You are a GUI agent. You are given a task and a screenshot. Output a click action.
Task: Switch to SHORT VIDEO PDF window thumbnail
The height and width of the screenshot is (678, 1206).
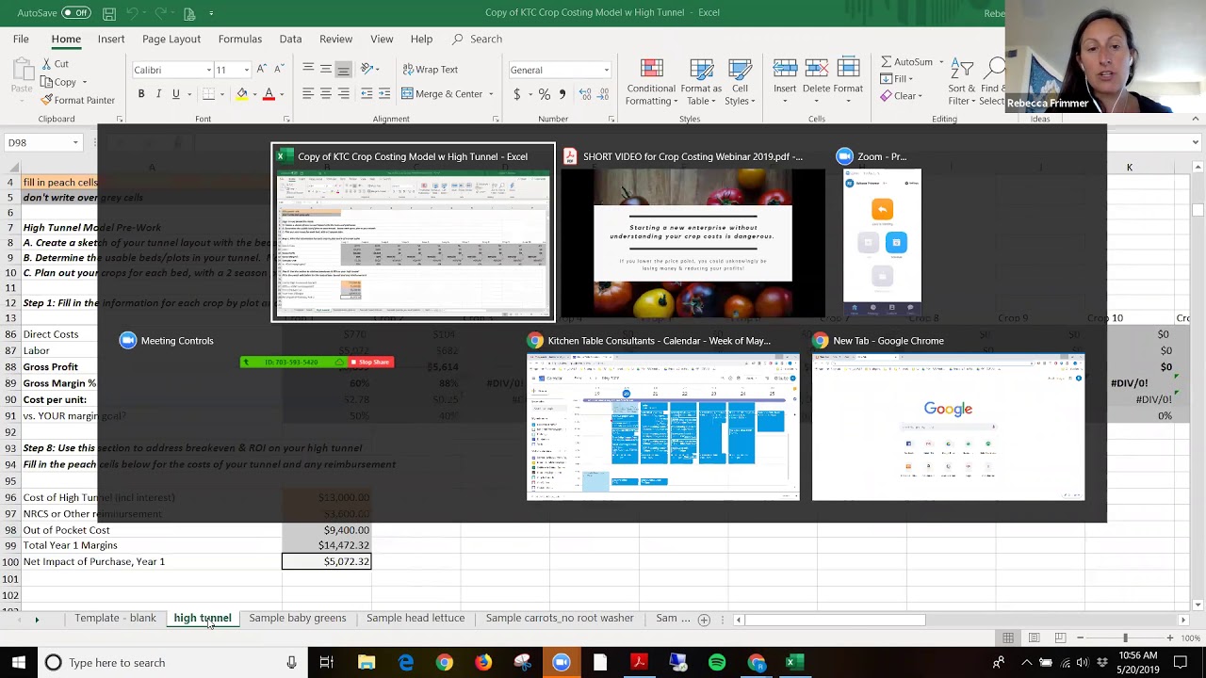pos(693,233)
